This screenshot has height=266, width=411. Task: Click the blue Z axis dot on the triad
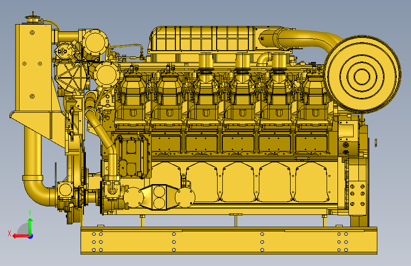pos(31,236)
